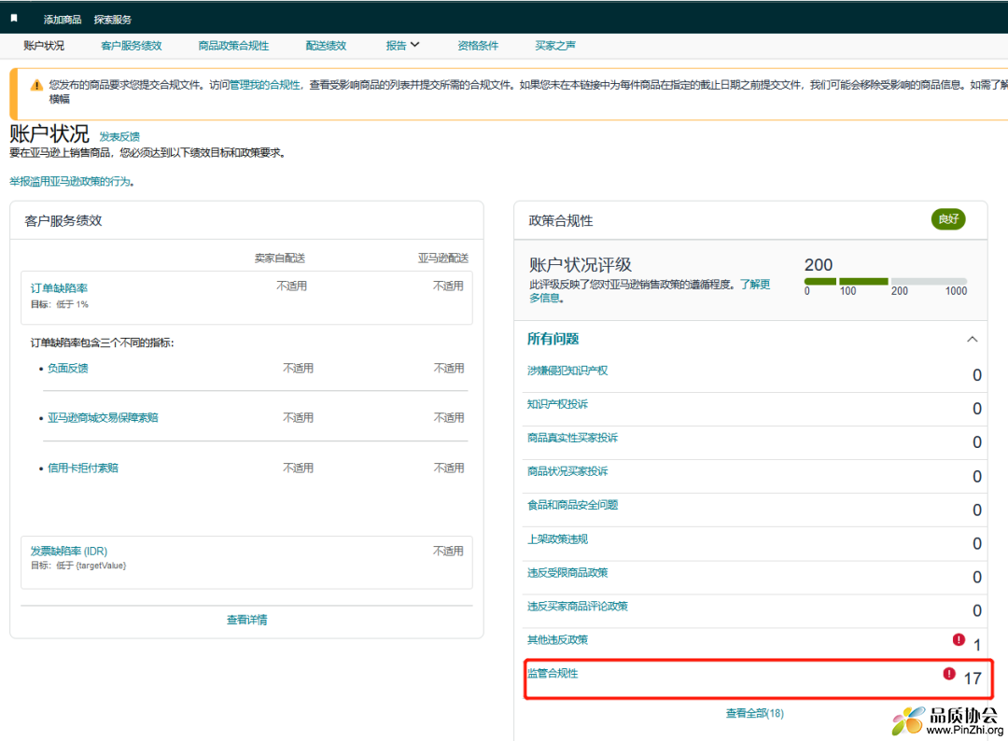This screenshot has width=1008, height=741.
Task: Click the 客户服务绩效 panel heading
Action: [63, 221]
